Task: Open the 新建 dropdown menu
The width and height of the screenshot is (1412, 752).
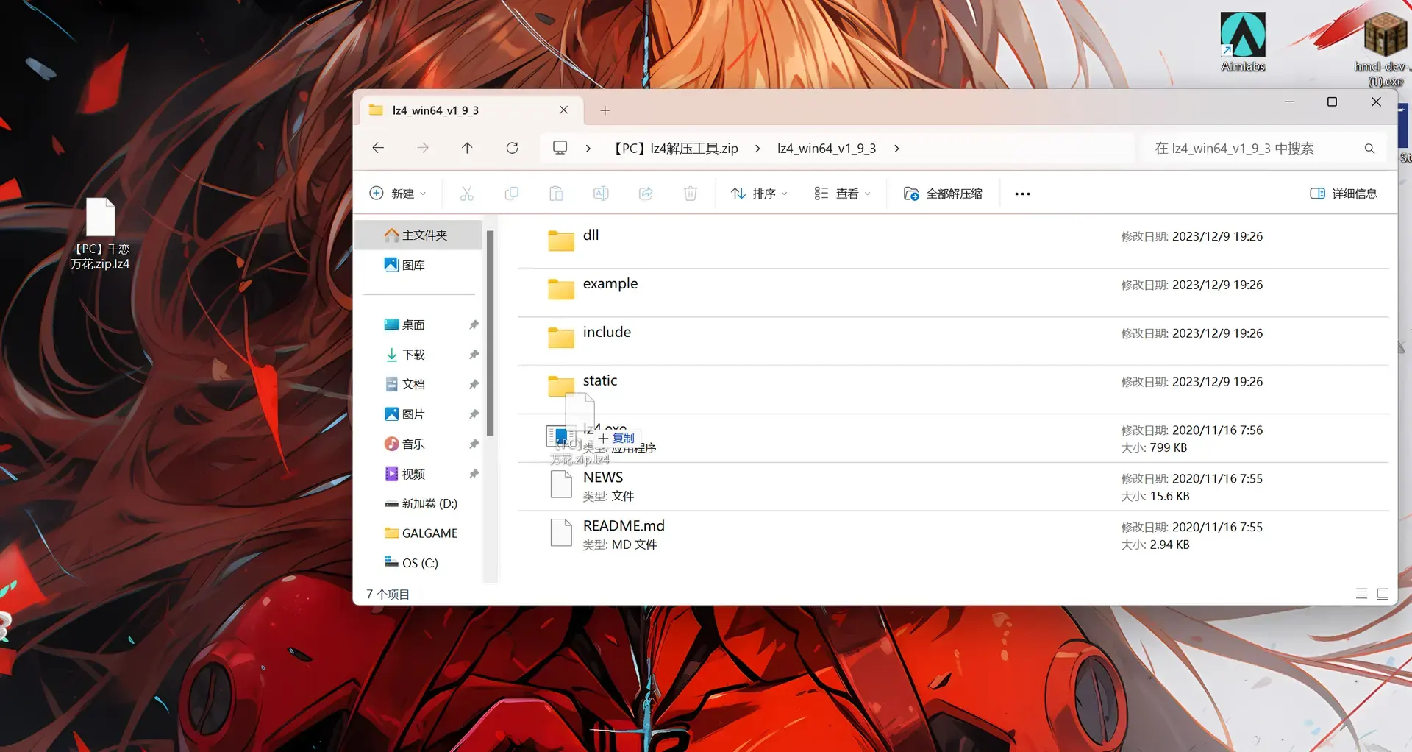Action: 397,194
